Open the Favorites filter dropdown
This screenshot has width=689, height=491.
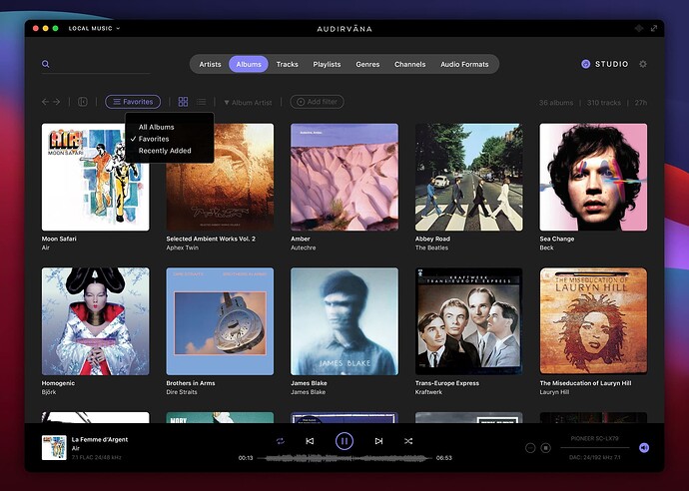coord(133,102)
